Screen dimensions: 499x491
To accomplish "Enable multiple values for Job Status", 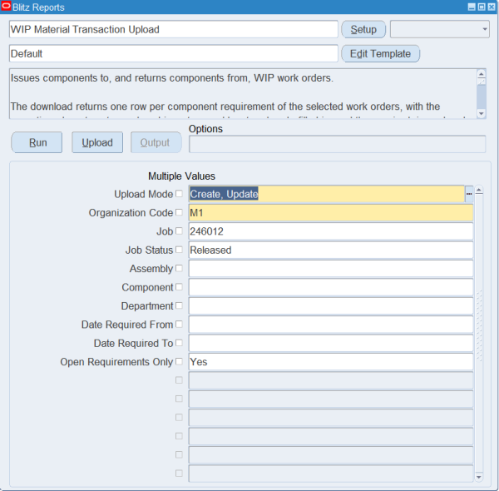I will [179, 250].
